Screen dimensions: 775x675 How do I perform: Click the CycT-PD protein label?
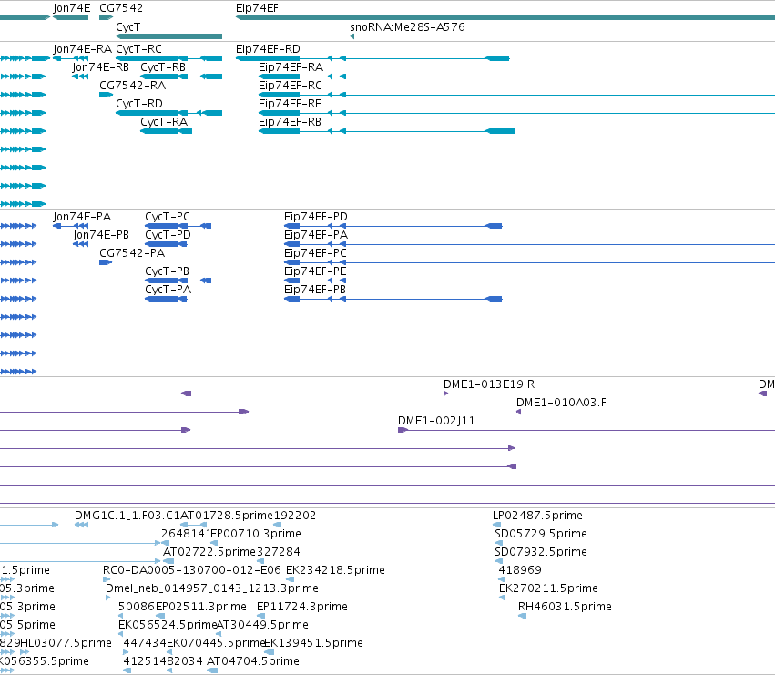pyautogui.click(x=168, y=235)
